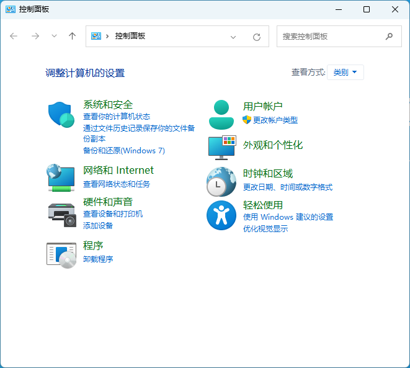
Task: Open the Clock and Region globe icon
Action: point(221,182)
